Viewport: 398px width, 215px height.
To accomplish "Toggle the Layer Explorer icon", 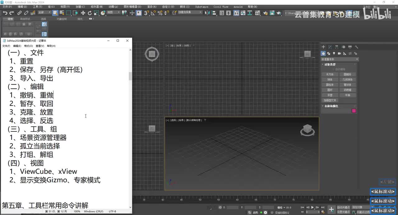I will [x=229, y=13].
